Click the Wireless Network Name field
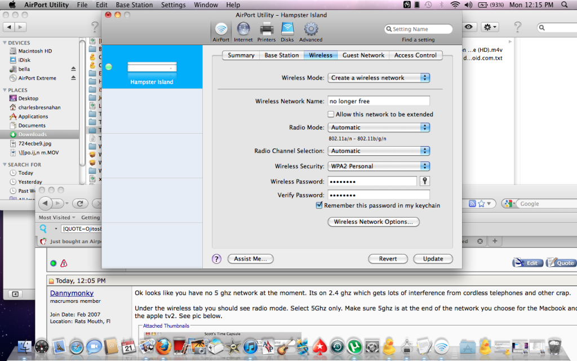 click(x=379, y=101)
